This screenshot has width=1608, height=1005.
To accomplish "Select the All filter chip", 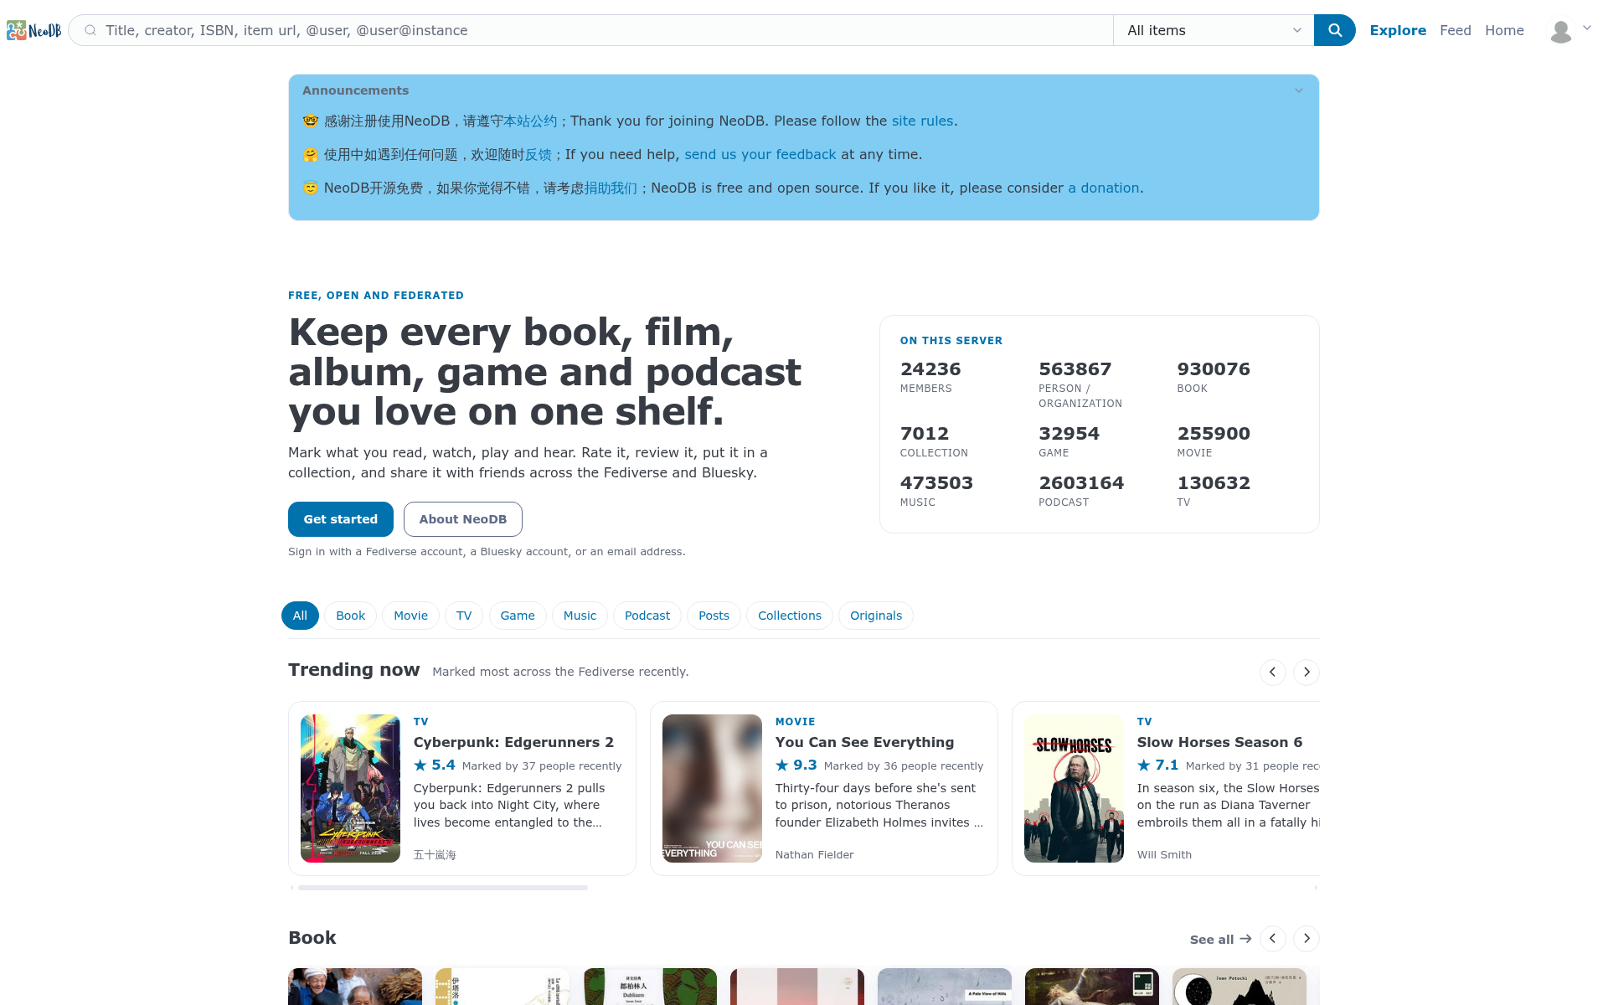I will [300, 616].
